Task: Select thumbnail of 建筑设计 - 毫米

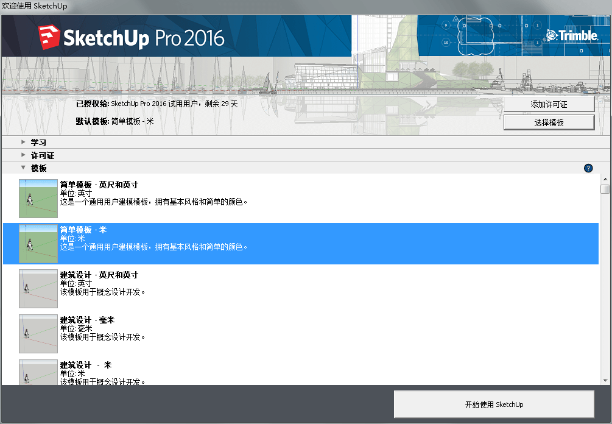Action: 38,334
